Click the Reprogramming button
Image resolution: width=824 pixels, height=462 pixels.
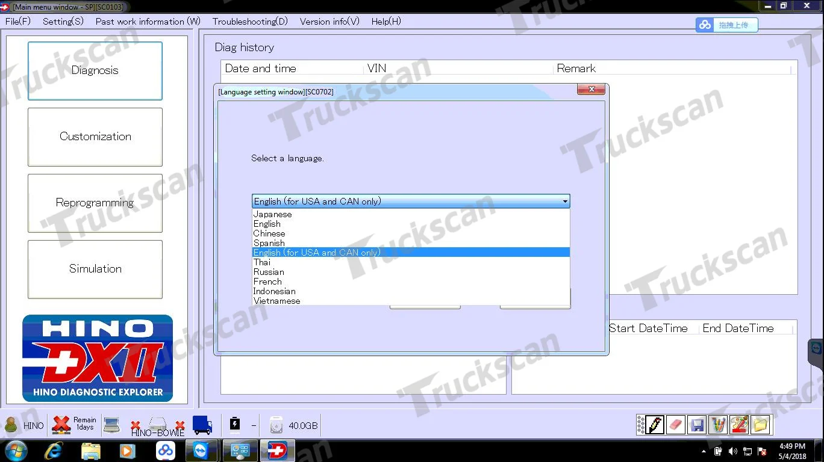[95, 203]
